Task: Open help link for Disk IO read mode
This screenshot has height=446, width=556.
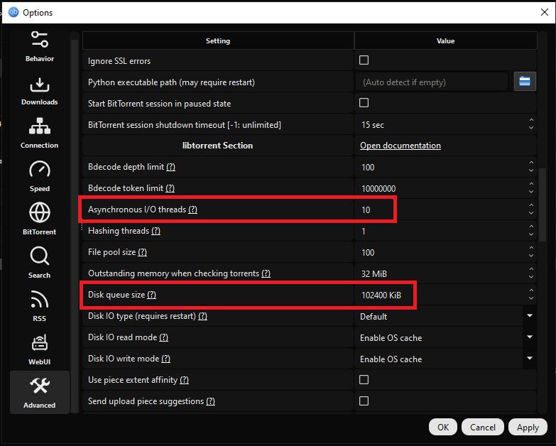Action: click(163, 337)
